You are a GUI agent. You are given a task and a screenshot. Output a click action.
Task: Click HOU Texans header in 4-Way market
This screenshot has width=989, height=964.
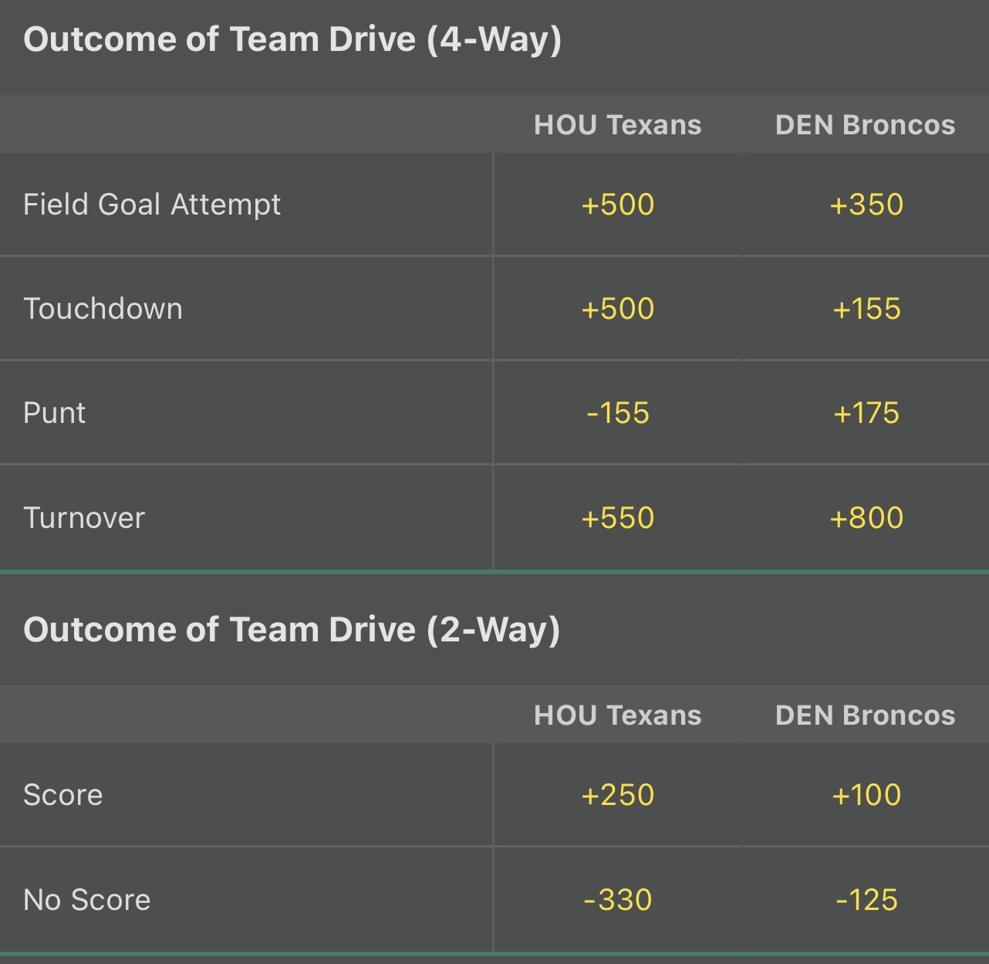(617, 125)
